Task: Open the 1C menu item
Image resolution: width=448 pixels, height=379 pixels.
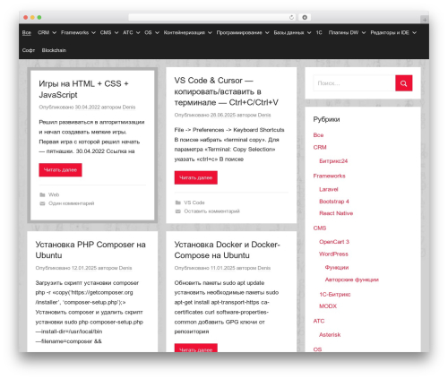Action: [319, 32]
